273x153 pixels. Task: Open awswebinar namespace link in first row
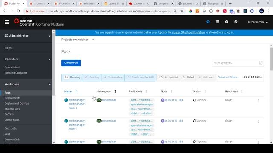109,100
